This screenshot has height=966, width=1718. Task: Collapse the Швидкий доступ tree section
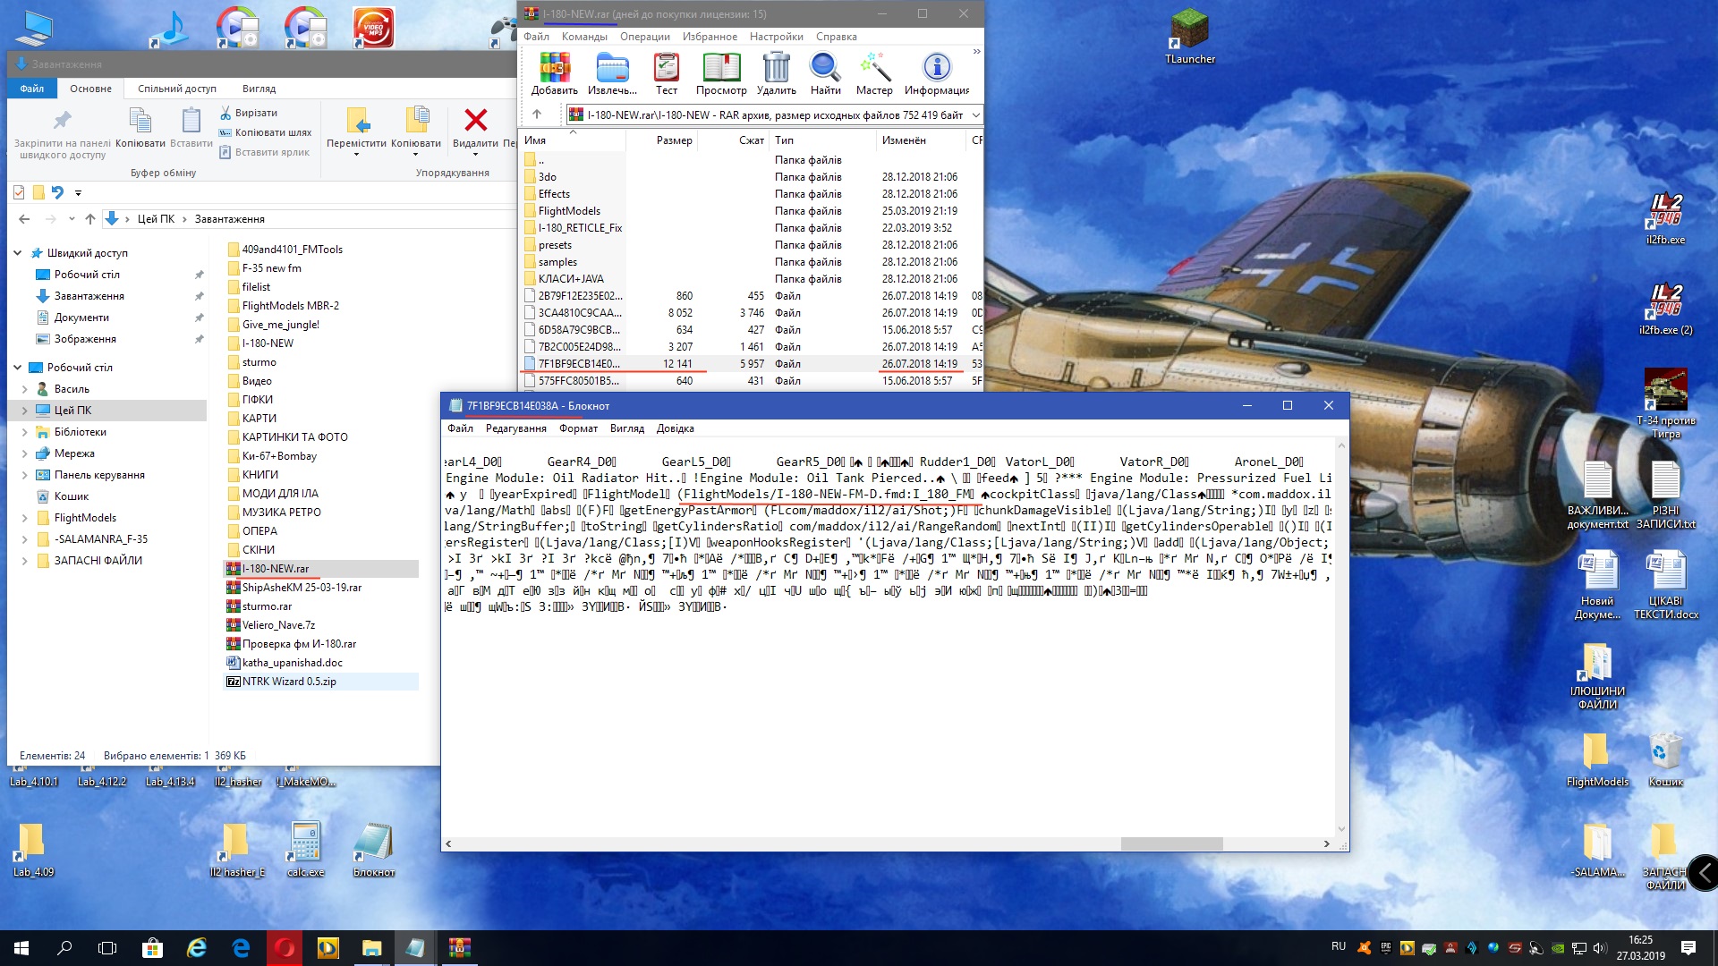click(x=17, y=253)
